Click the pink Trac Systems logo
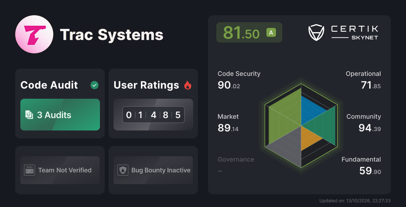Screen dimensions: 406x207 34,34
